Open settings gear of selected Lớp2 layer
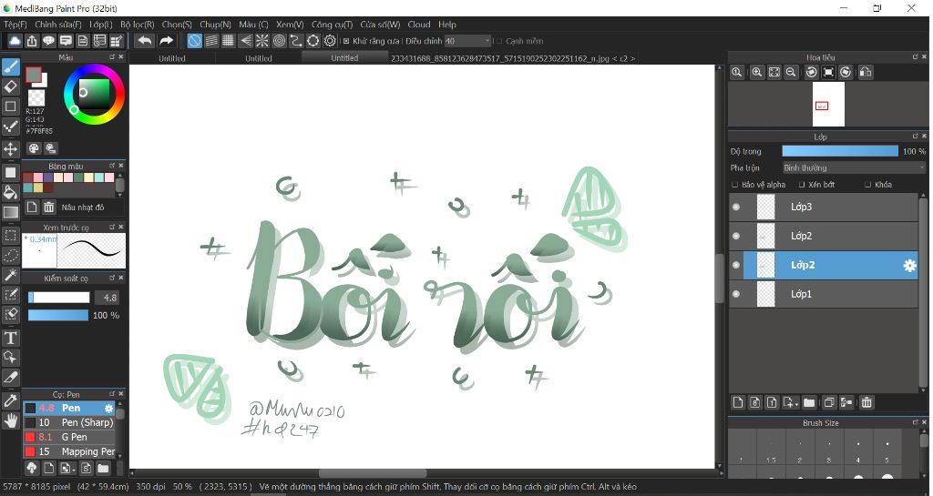933x496 pixels. click(x=910, y=266)
